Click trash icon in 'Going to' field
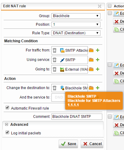Screen dimensions: 124x150 click(54, 69)
